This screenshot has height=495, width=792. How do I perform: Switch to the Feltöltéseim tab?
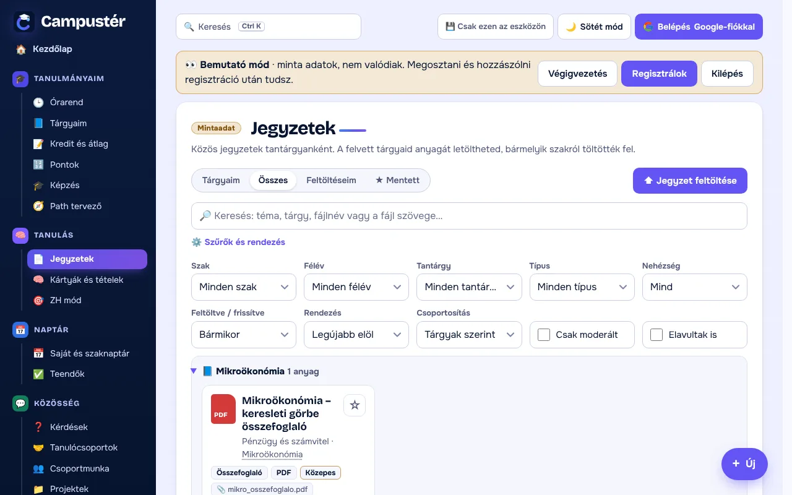tap(331, 180)
